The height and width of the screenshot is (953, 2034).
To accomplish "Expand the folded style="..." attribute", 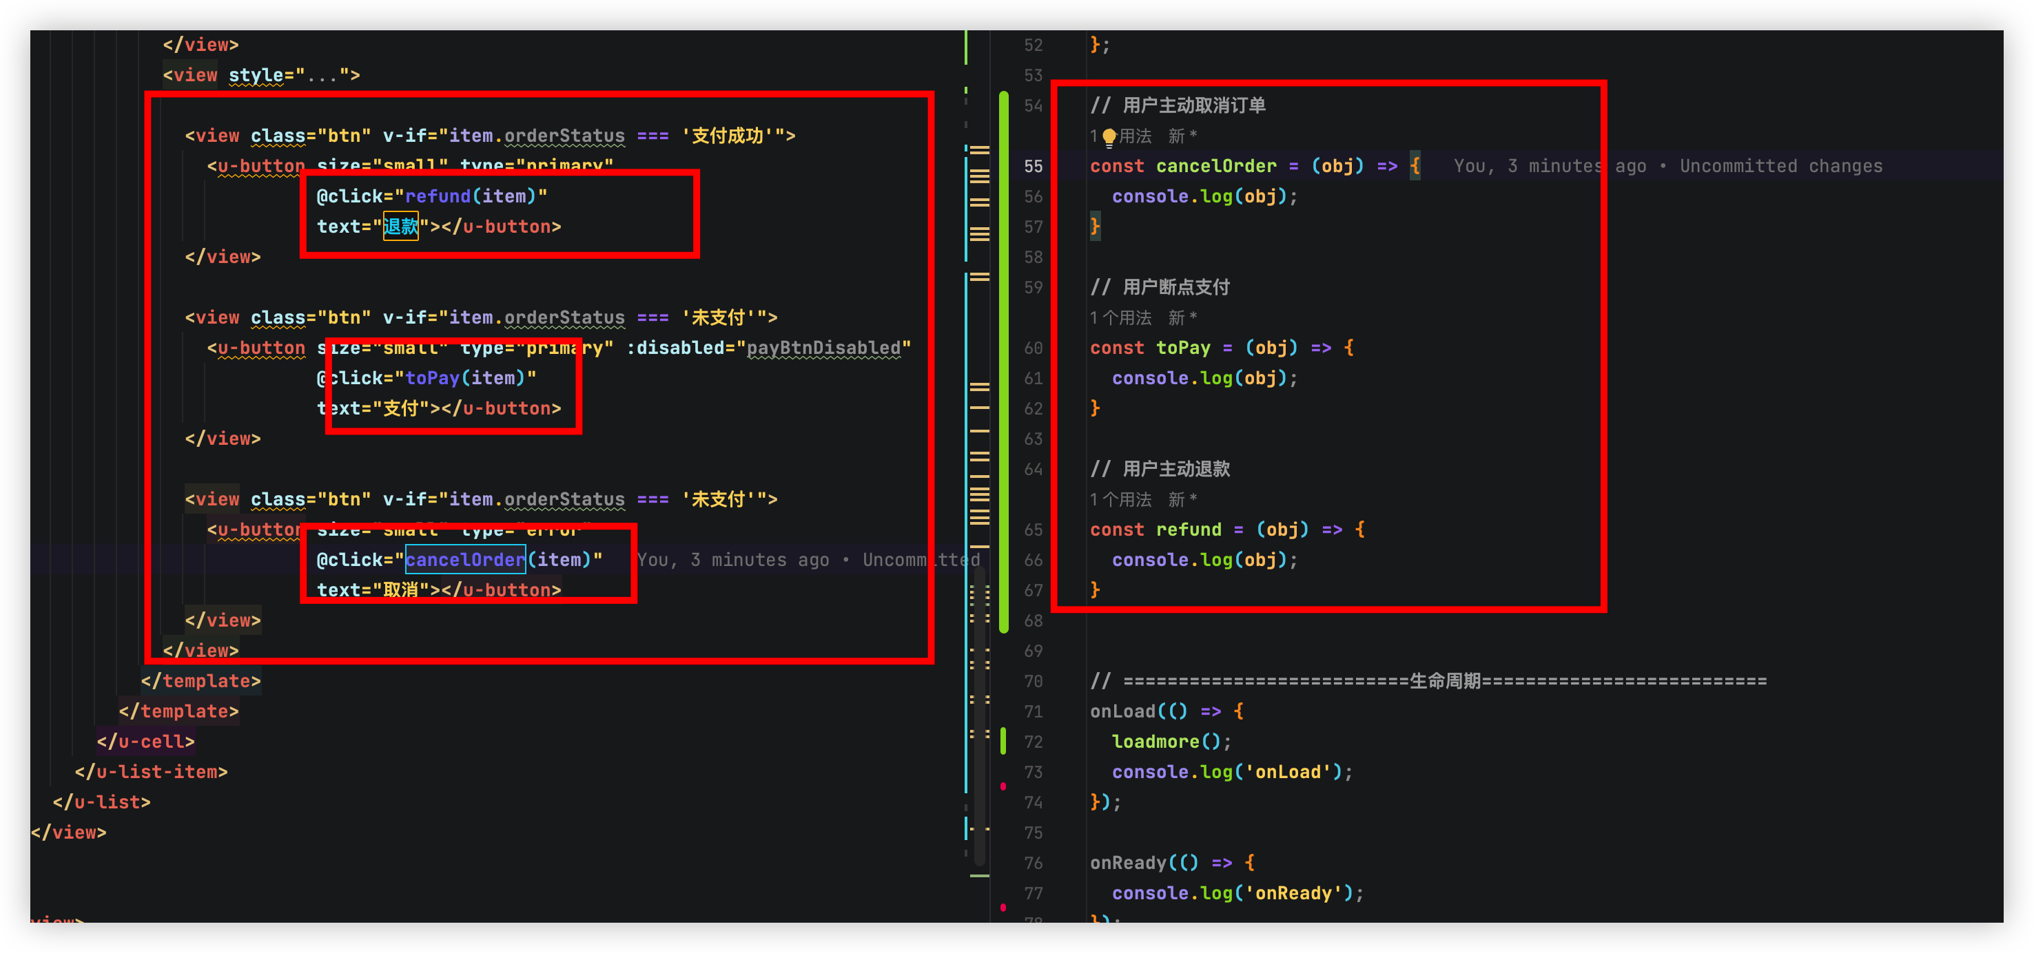I will (322, 76).
